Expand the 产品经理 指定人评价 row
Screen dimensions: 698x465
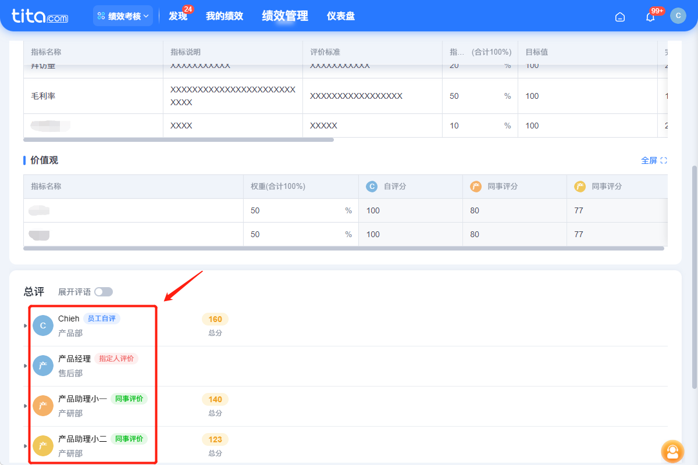point(24,366)
